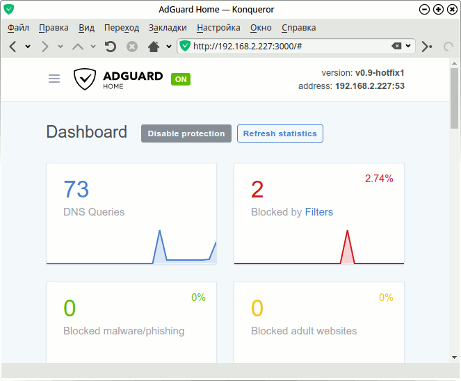Screen dimensions: 461x381
Task: Click the Refresh statistics button
Action: 280,133
